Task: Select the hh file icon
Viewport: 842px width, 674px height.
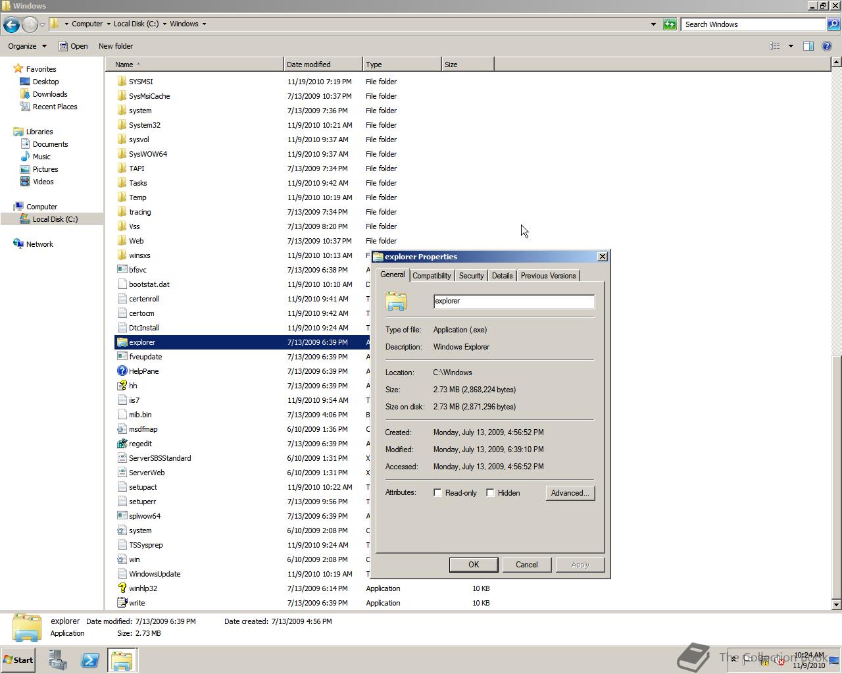Action: (x=122, y=386)
